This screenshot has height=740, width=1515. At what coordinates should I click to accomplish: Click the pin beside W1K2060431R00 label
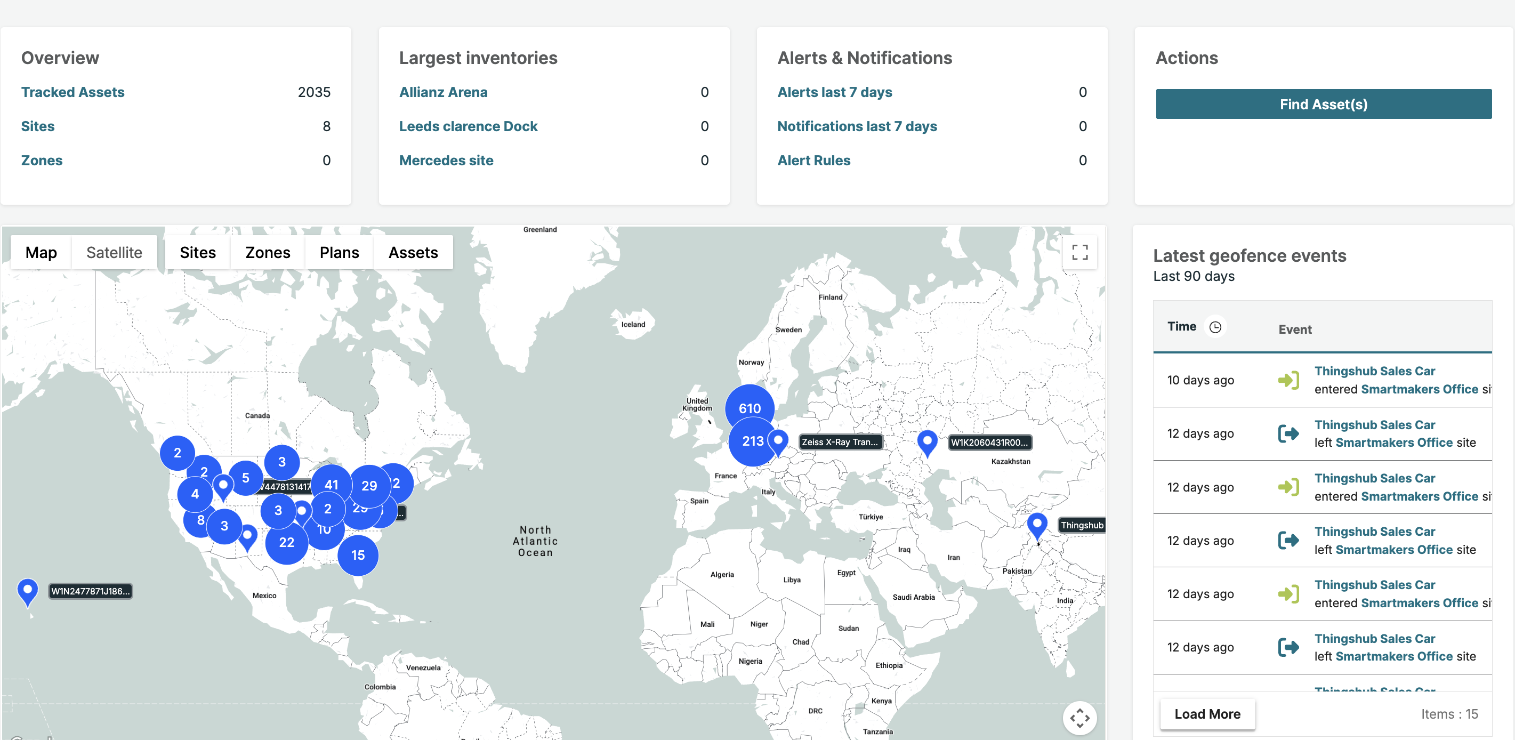coord(927,441)
